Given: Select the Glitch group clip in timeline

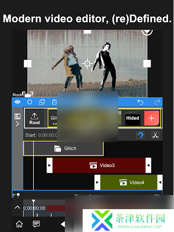Looking at the screenshot, I should (x=63, y=148).
